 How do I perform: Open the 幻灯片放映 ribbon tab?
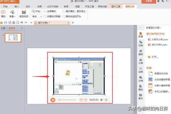[x=53, y=7]
